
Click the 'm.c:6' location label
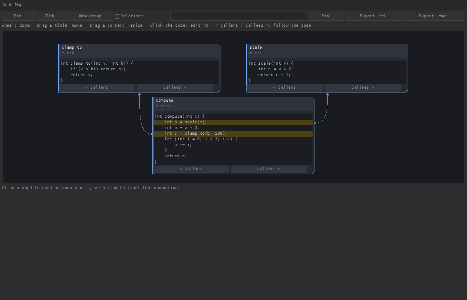(68, 53)
